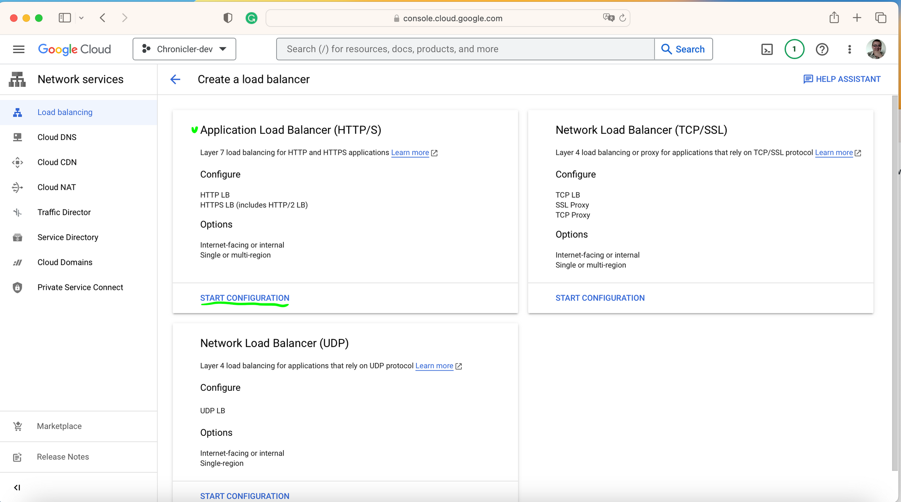This screenshot has height=502, width=901.
Task: Select Cloud DNS in the sidebar
Action: (57, 137)
